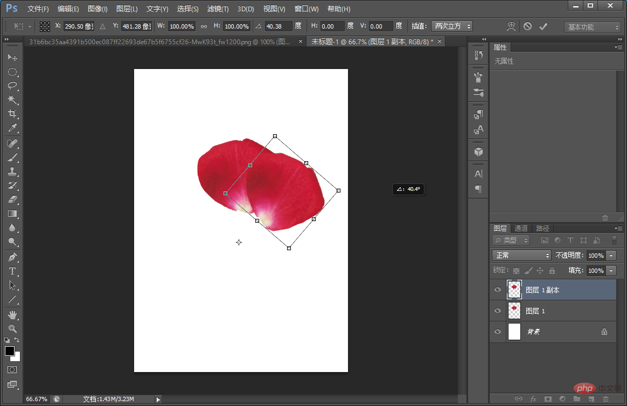Open the 滤镜(T) menu

coord(218,9)
